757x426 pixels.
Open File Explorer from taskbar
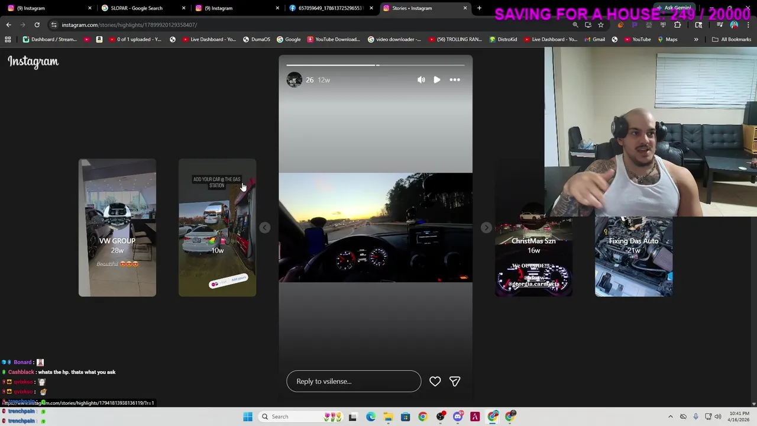coord(388,417)
